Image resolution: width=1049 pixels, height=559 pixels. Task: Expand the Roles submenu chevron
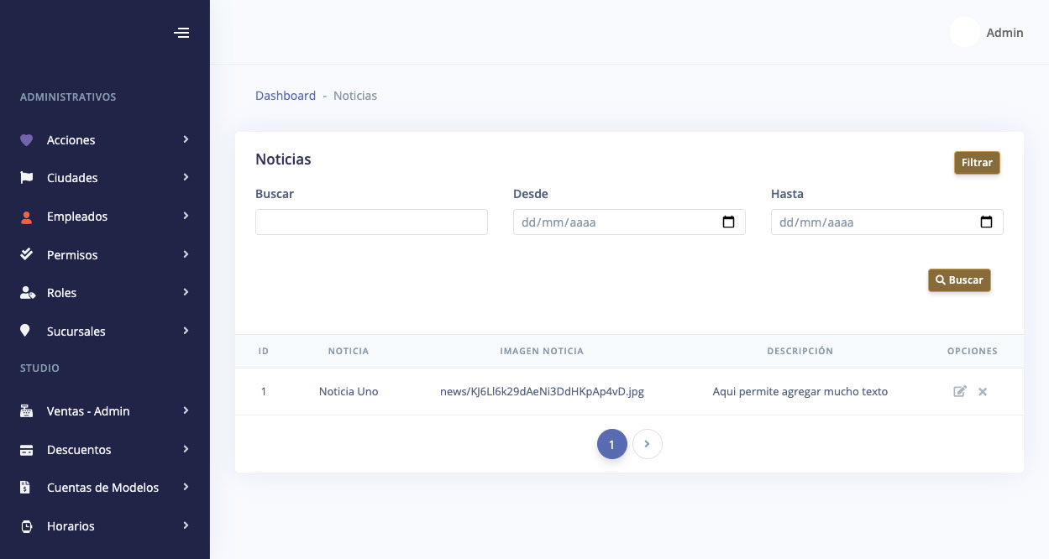[186, 292]
